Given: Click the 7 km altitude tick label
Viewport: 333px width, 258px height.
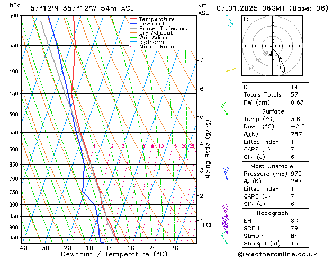Looking at the screenshot, I should click(201, 60).
